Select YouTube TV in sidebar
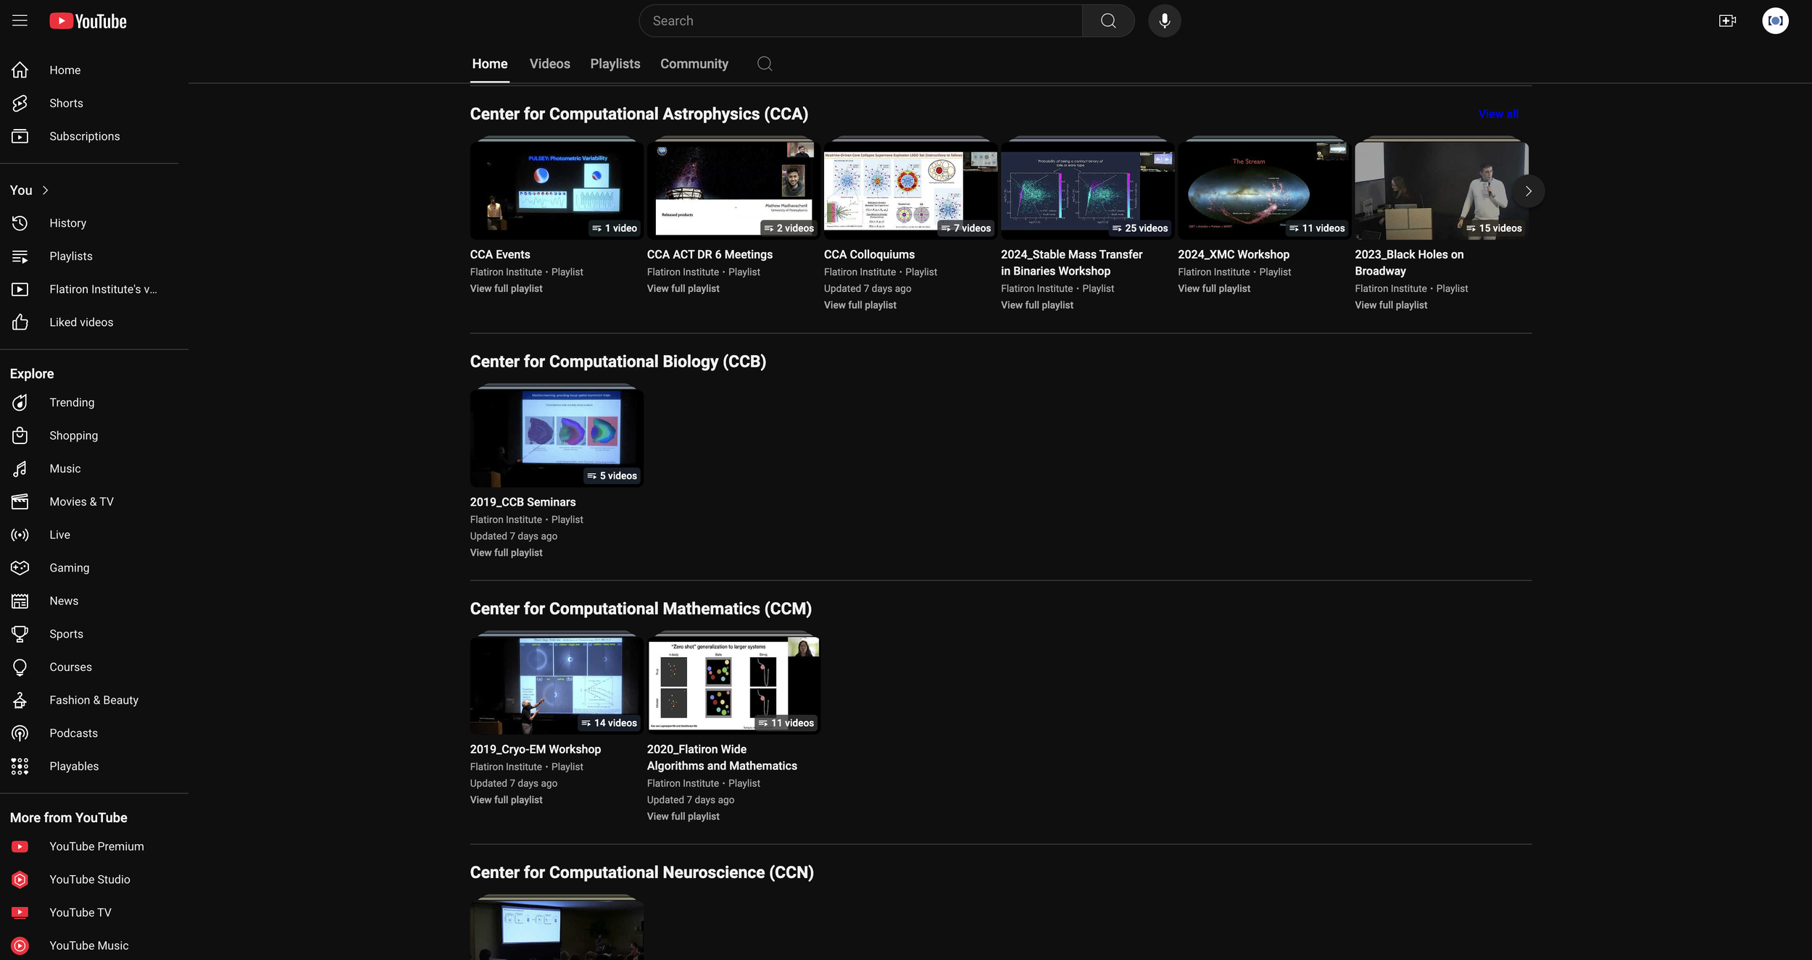Viewport: 1812px width, 960px height. pos(89,913)
